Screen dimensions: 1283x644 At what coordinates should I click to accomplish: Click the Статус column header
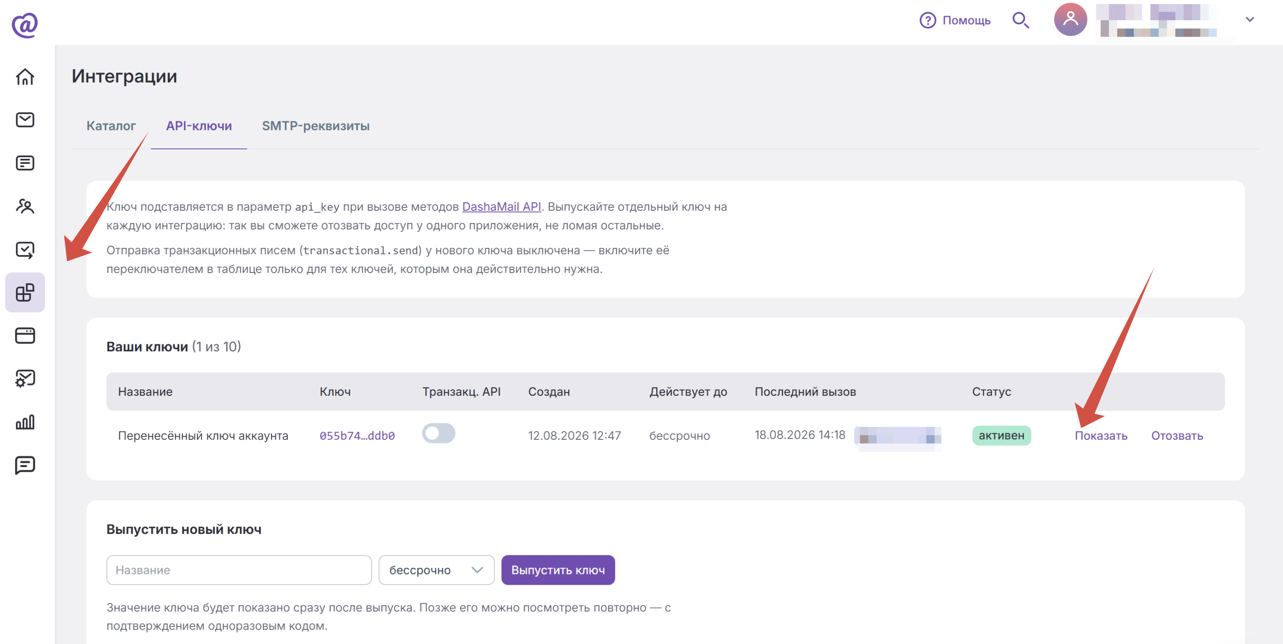coord(991,391)
